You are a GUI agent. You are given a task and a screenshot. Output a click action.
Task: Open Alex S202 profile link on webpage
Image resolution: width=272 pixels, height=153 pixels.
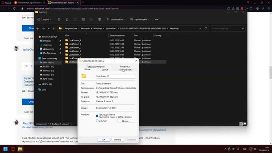[28, 123]
